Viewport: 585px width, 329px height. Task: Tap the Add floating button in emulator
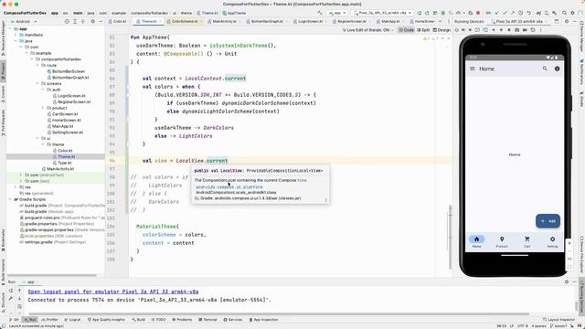[548, 221]
